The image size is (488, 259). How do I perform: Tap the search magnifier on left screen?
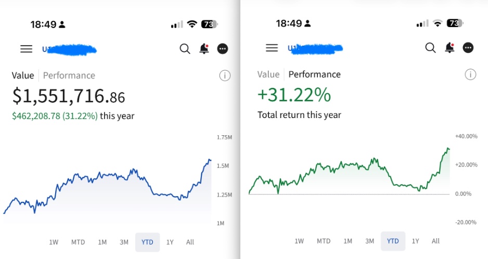pos(185,49)
